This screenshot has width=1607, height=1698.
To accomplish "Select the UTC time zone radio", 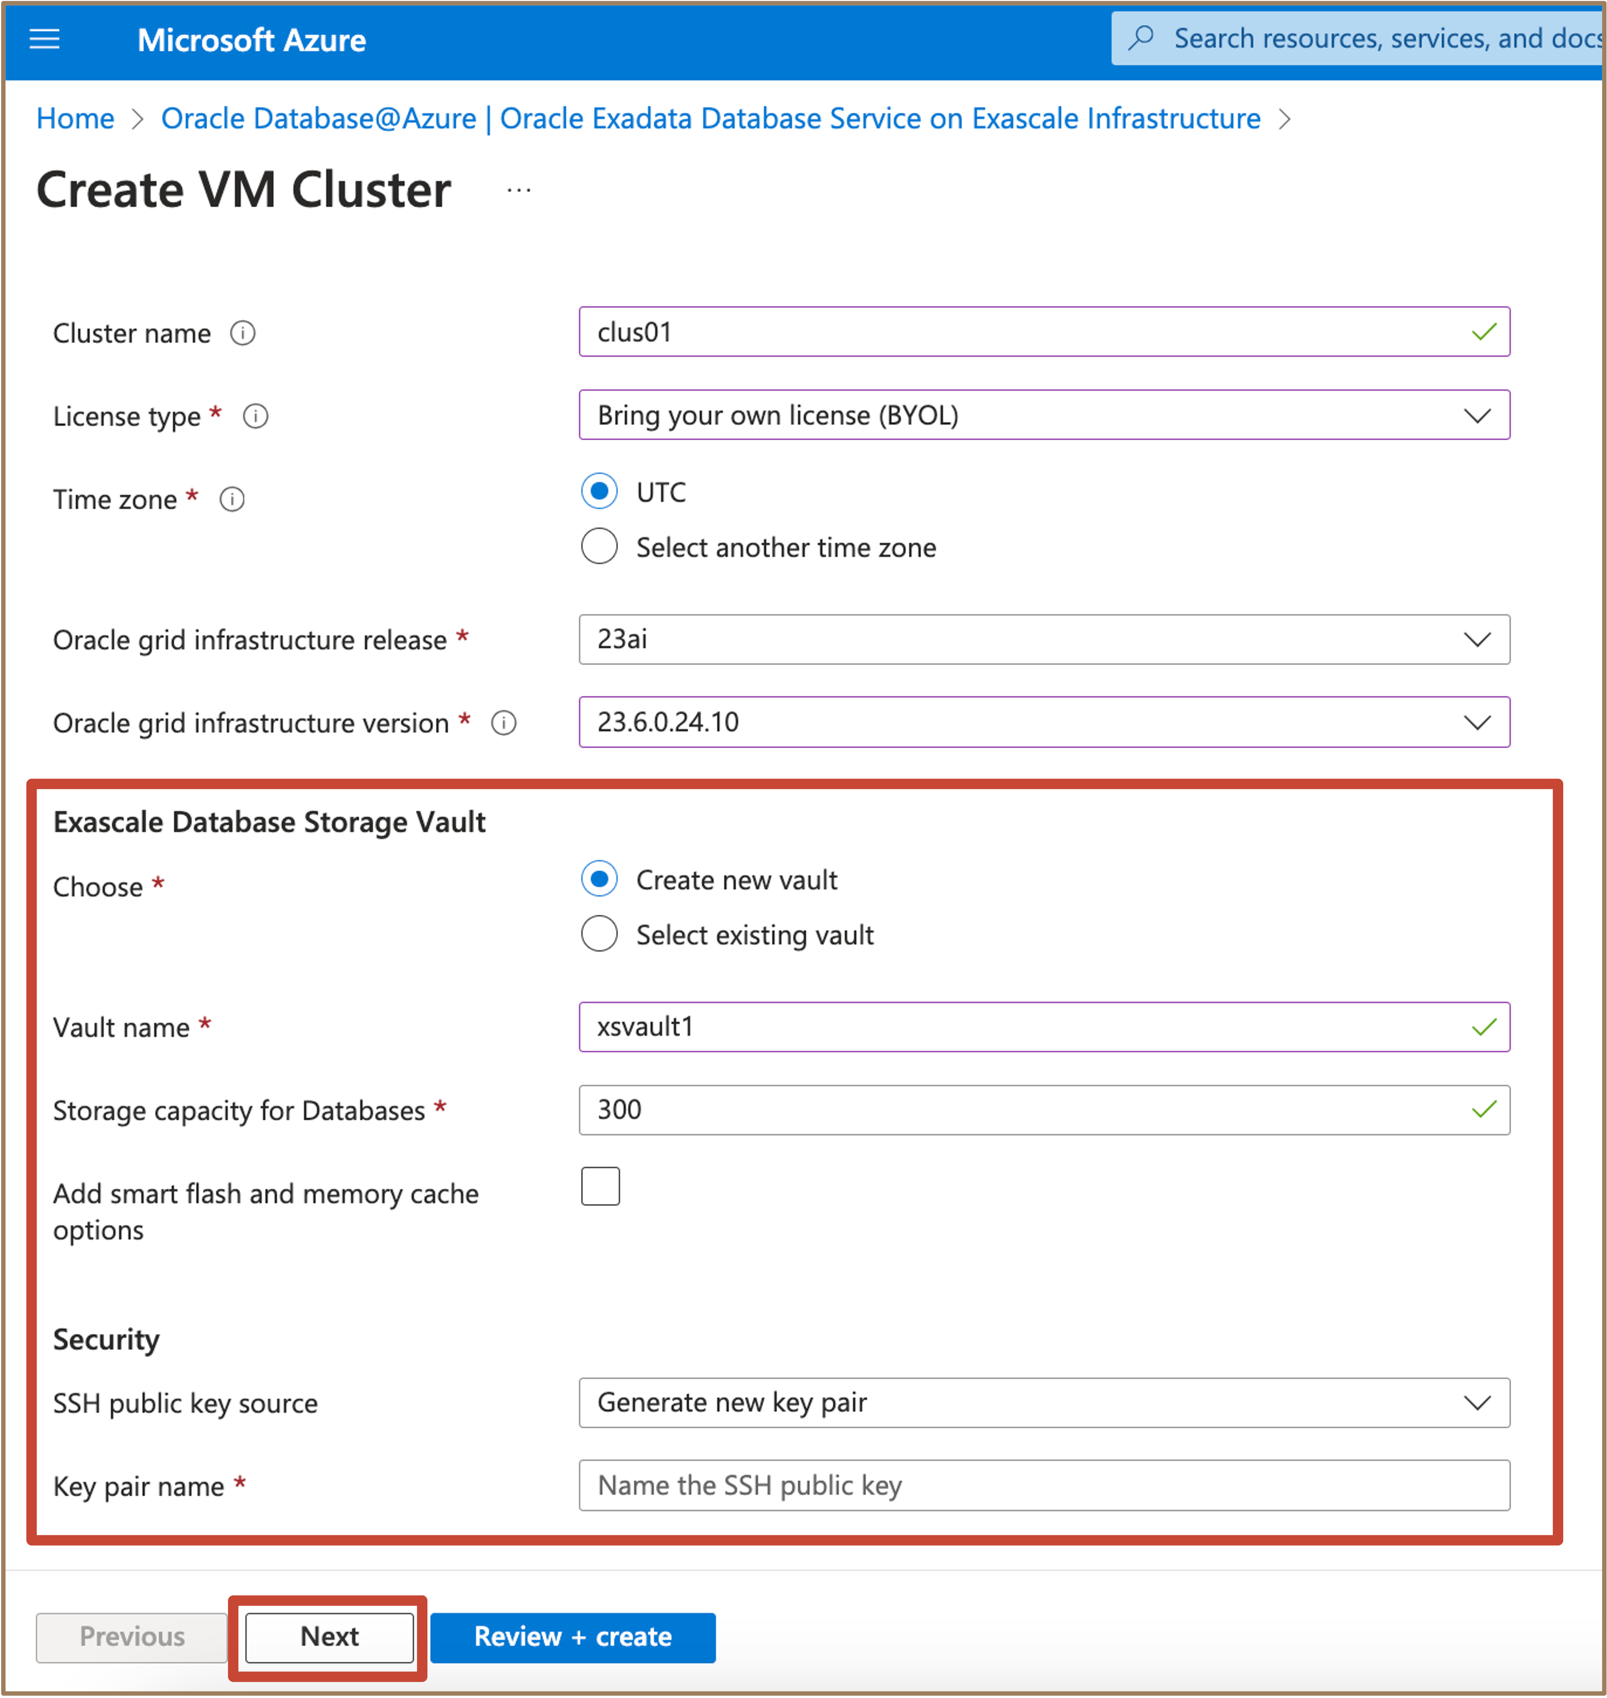I will (599, 492).
